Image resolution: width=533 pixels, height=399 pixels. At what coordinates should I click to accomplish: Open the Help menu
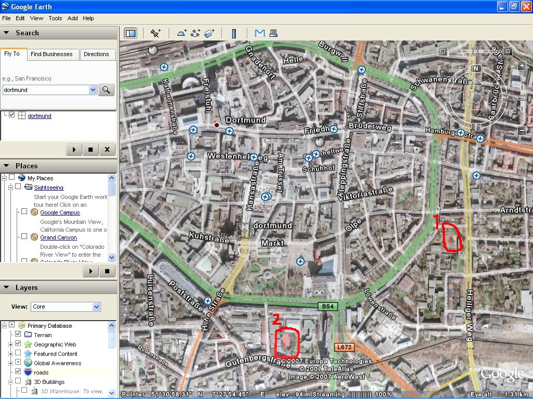coord(88,18)
